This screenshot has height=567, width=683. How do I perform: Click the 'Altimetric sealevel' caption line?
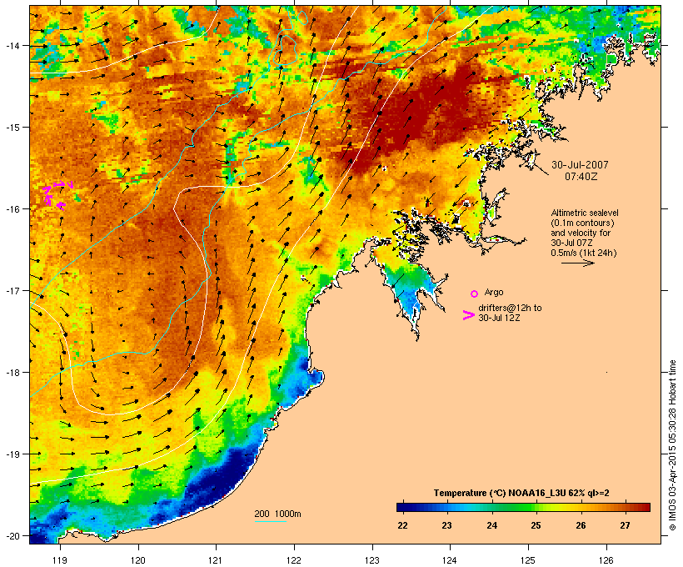(x=585, y=213)
